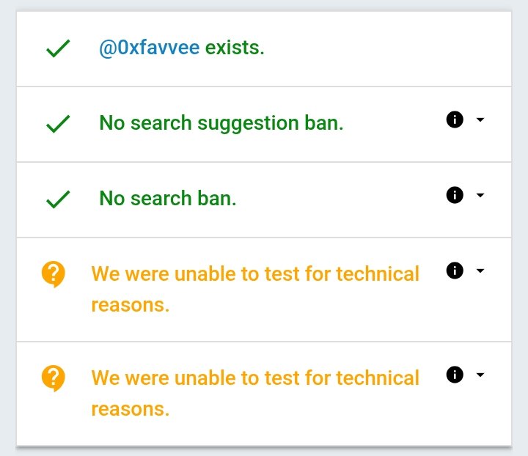Click the second orange question mark icon
Image resolution: width=528 pixels, height=456 pixels.
point(54,379)
